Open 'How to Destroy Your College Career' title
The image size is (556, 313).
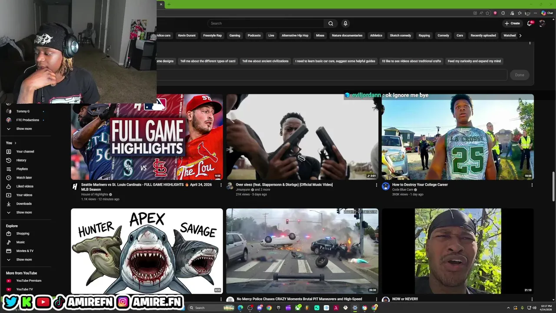coord(420,185)
